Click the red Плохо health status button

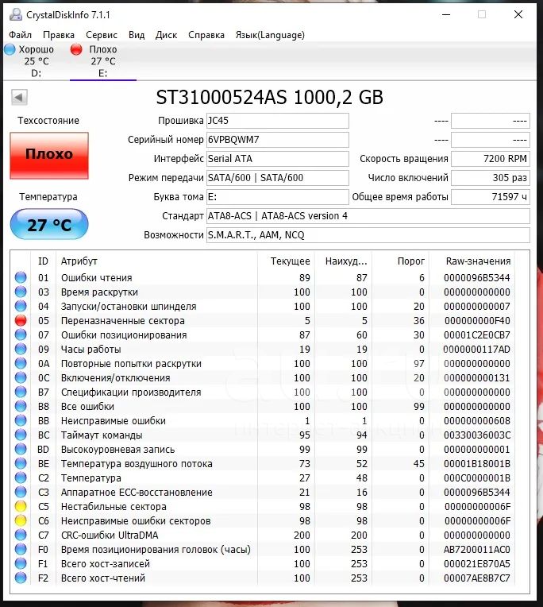[49, 155]
